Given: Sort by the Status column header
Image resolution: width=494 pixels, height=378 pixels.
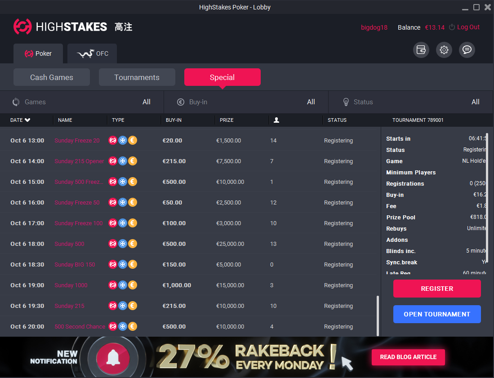Looking at the screenshot, I should point(337,120).
